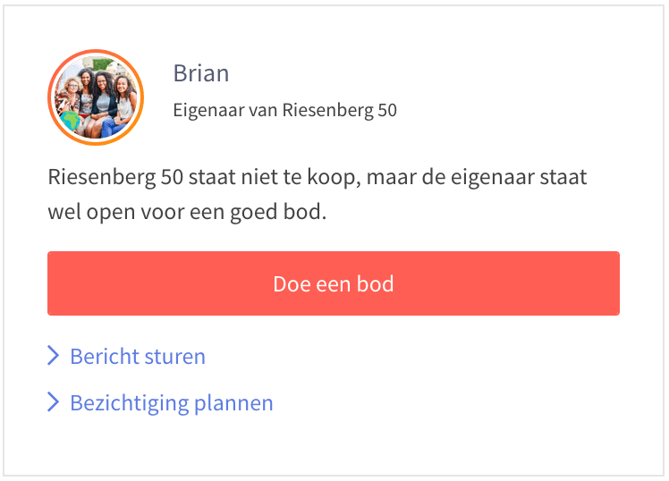The width and height of the screenshot is (669, 481).
Task: Click the chevron icon beside Bericht sturen
Action: (x=53, y=357)
